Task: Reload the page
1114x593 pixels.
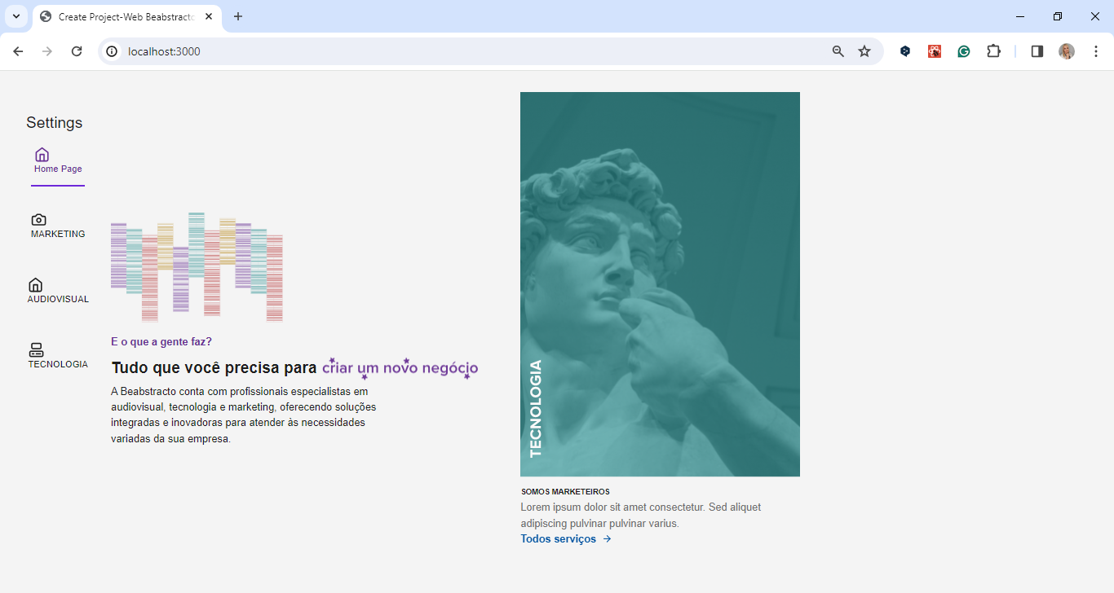Action: (x=77, y=51)
